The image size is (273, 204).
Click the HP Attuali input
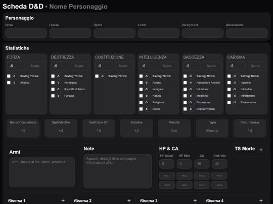pyautogui.click(x=167, y=164)
